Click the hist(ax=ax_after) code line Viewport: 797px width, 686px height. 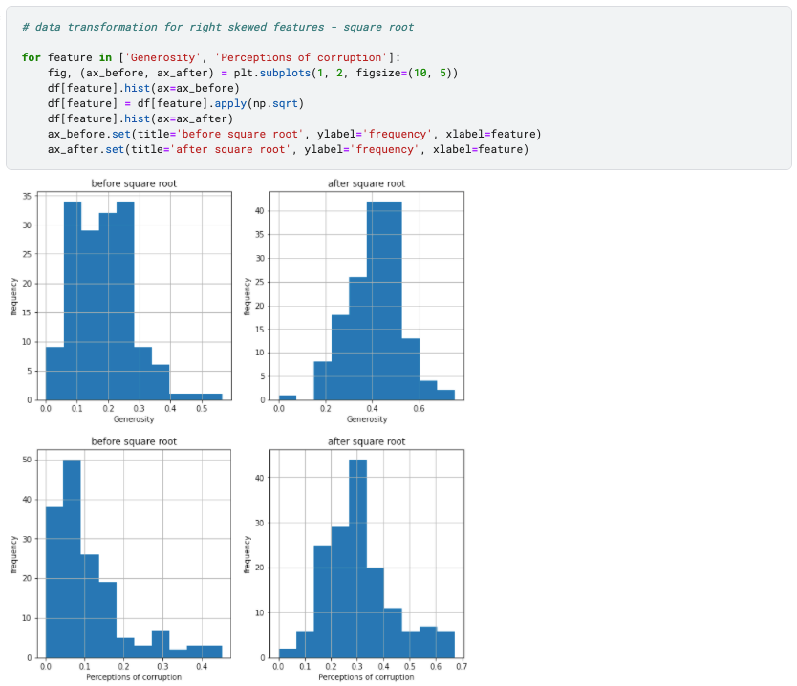coord(140,118)
